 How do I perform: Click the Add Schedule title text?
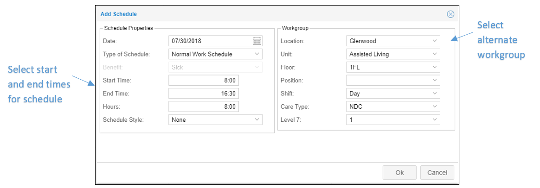click(x=119, y=14)
